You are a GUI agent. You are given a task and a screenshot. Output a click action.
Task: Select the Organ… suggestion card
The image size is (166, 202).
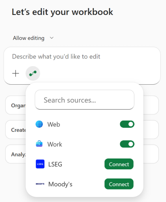pos(16,105)
